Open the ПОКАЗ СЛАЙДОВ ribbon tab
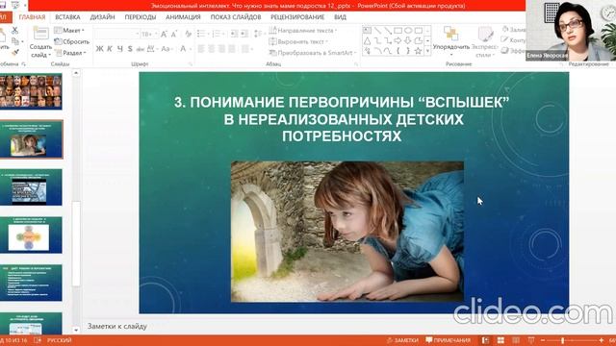 click(236, 17)
